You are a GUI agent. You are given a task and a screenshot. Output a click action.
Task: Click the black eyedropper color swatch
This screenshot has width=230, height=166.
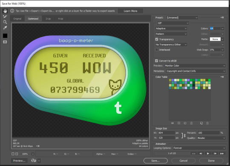click(x=5, y=36)
